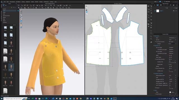Open the Preferences menu
The width and height of the screenshot is (179, 100).
46,2
